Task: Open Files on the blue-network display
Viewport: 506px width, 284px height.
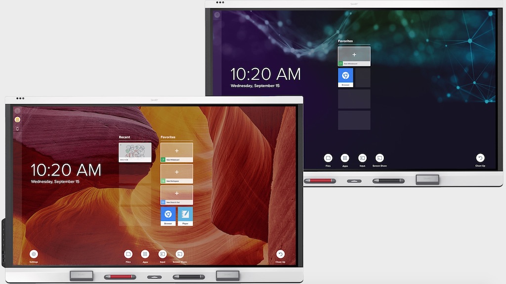Action: point(328,158)
